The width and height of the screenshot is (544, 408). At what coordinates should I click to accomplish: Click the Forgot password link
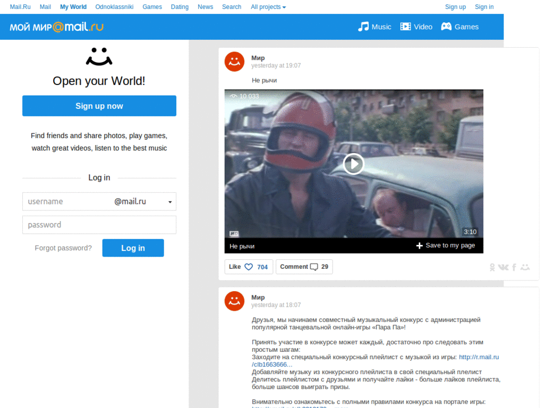63,248
